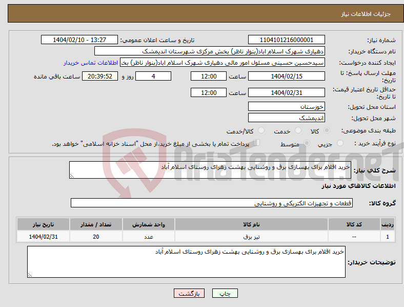Click the ردیف column header

[388, 224]
